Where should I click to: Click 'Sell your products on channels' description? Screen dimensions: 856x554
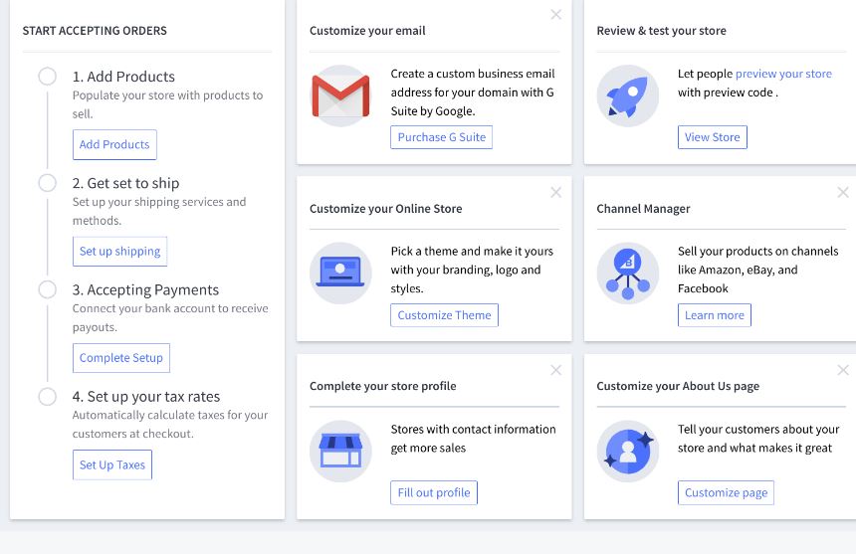tap(757, 270)
